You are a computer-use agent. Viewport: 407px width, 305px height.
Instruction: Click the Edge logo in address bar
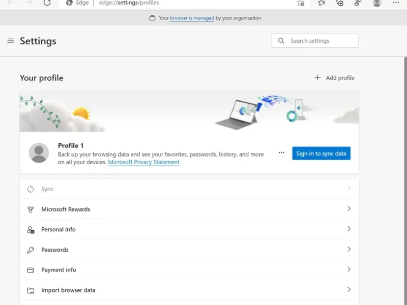[x=69, y=3]
